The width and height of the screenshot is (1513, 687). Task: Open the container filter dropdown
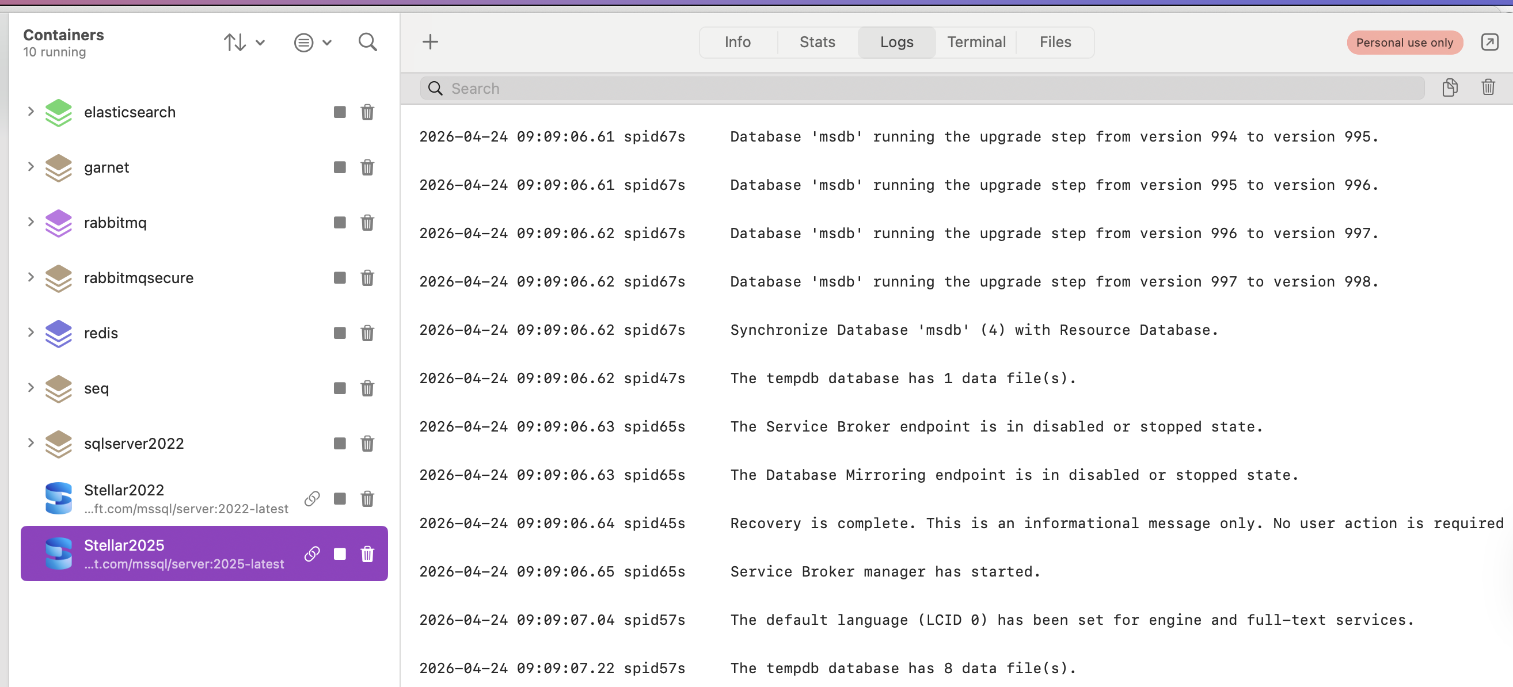(x=313, y=42)
